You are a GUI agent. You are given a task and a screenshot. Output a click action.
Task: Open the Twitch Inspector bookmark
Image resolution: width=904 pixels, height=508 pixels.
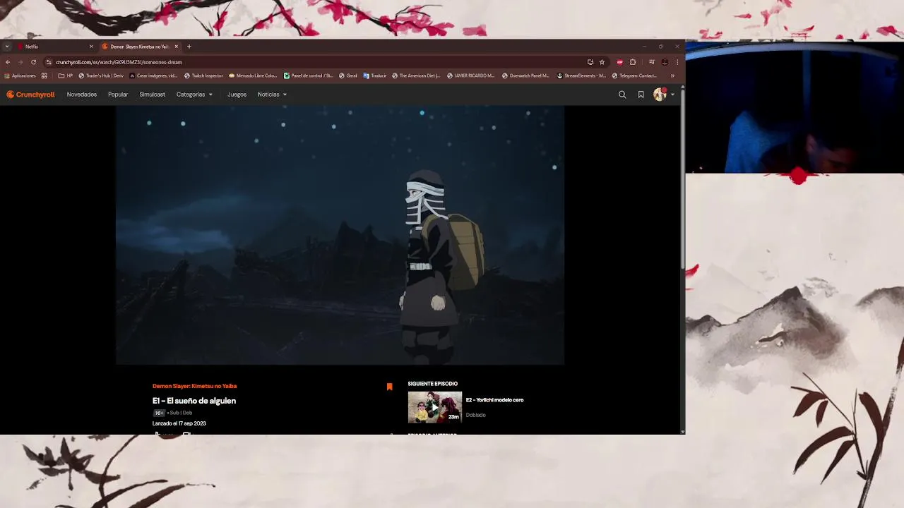coord(203,75)
